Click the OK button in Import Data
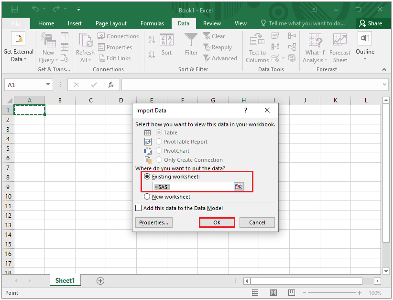The height and width of the screenshot is (300, 393). (217, 222)
